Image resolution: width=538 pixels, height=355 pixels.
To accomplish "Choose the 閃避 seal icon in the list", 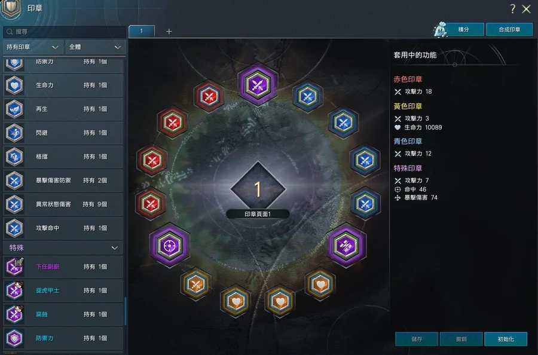I will click(14, 133).
